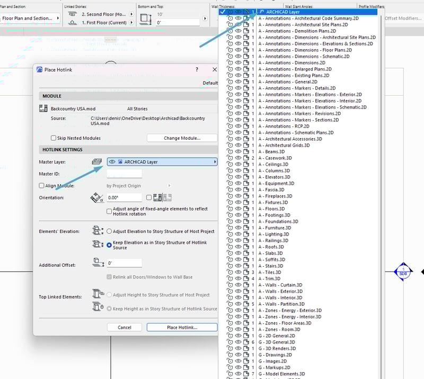The image size is (424, 379).
Task: Select Adjust Elevation to Story Structure of Host Project
Action: [109, 231]
